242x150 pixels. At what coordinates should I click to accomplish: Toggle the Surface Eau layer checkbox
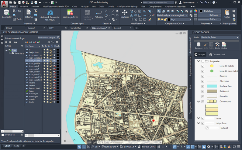click(203, 86)
